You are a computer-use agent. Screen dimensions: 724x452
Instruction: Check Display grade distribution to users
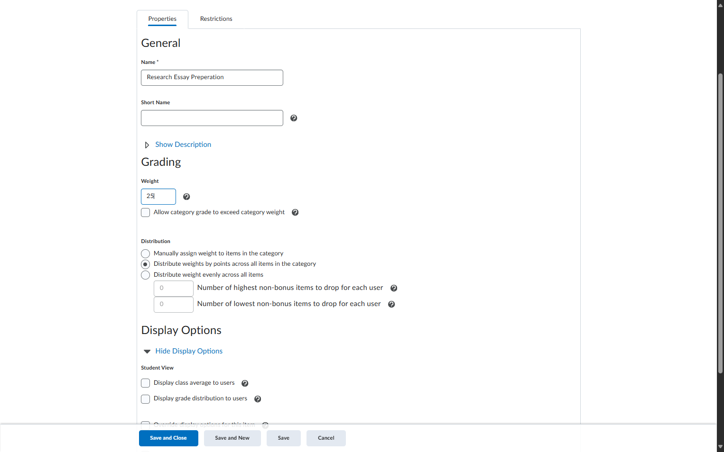coord(146,399)
